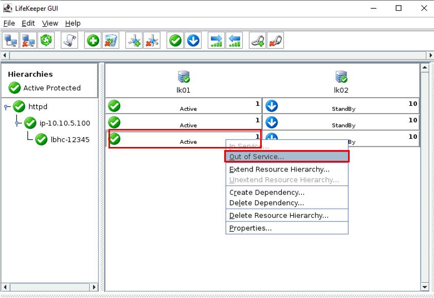Select lbhc-12345 in the hierarchy tree
Viewport: 434px width, 298px height.
pos(70,140)
